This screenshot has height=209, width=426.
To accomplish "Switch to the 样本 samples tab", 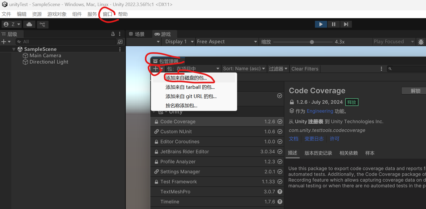I will point(370,153).
